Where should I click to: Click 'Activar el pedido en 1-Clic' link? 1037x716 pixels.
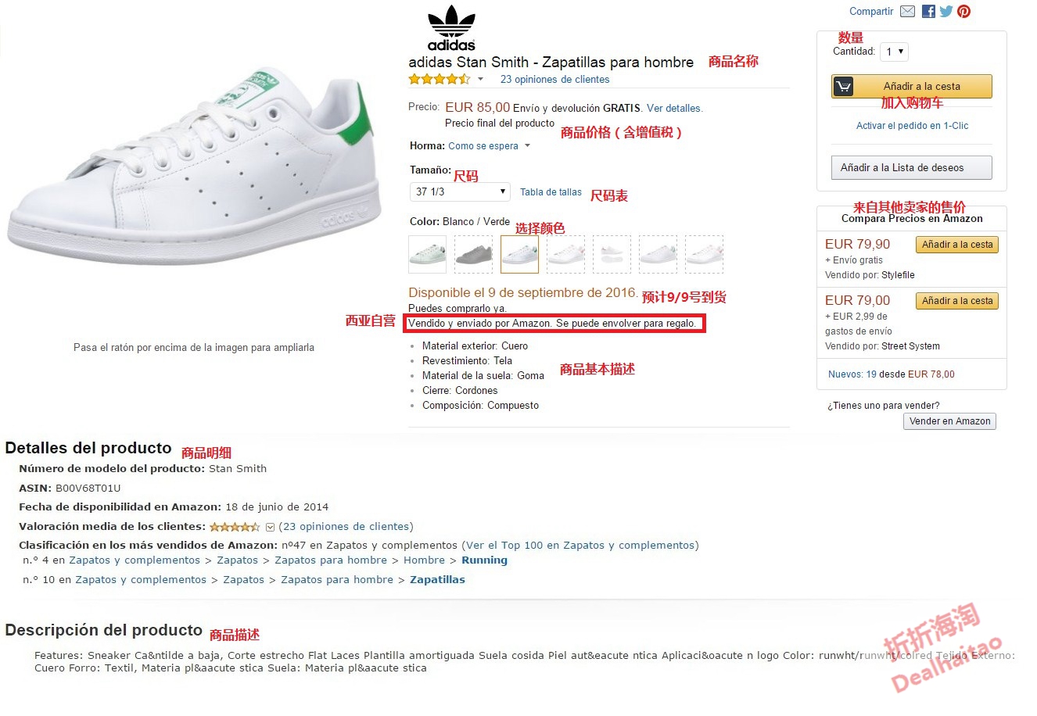pos(912,126)
